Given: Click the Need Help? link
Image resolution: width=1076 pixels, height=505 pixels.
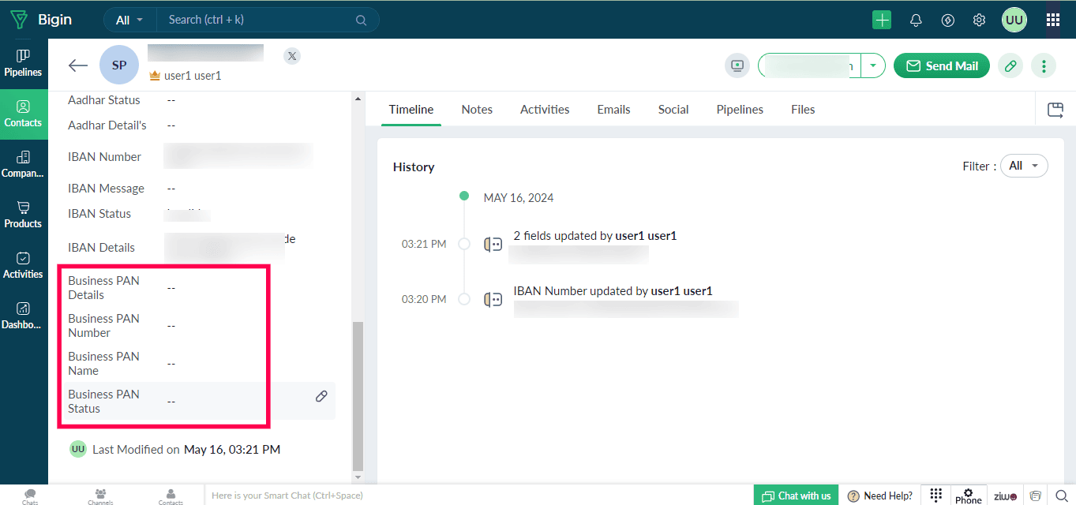Looking at the screenshot, I should pos(879,496).
